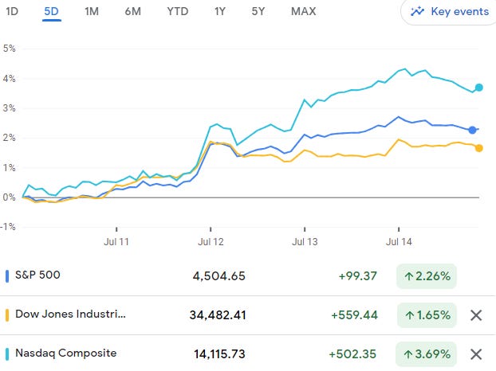Click the Jul 12 axis label
The image size is (496, 371).
coord(211,242)
